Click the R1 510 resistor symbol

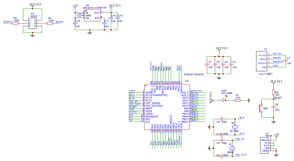coord(238,100)
